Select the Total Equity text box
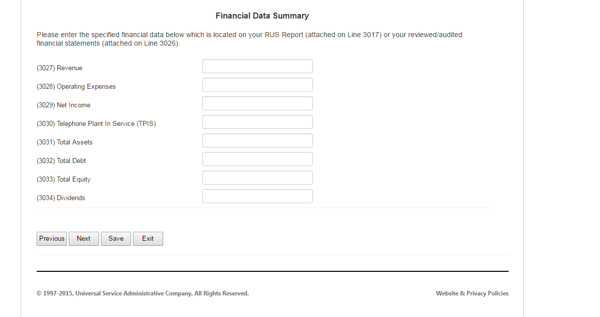The width and height of the screenshot is (600, 317). [x=257, y=178]
